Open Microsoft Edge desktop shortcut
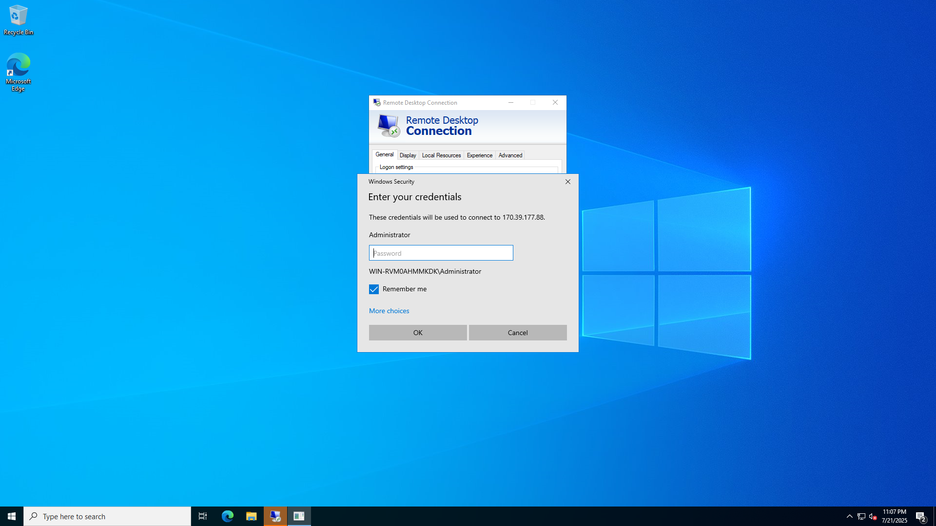The image size is (936, 526). click(18, 72)
